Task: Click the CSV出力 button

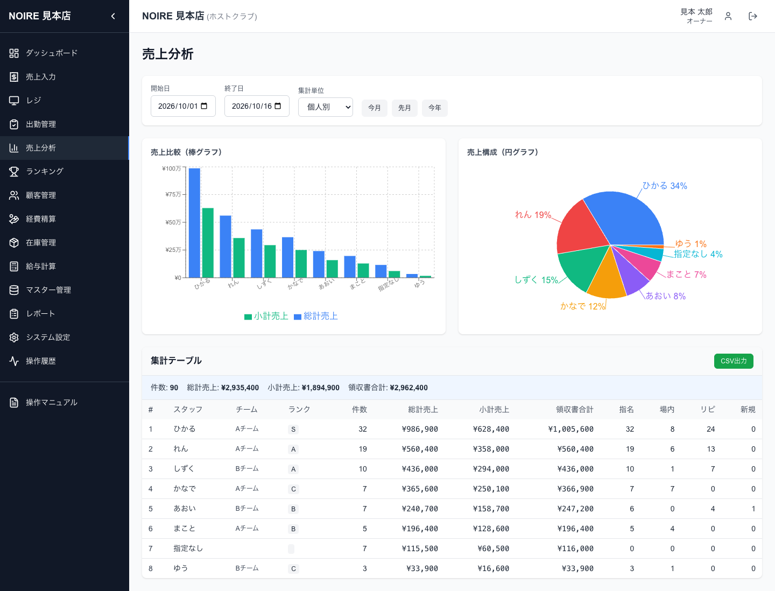Action: (x=734, y=361)
